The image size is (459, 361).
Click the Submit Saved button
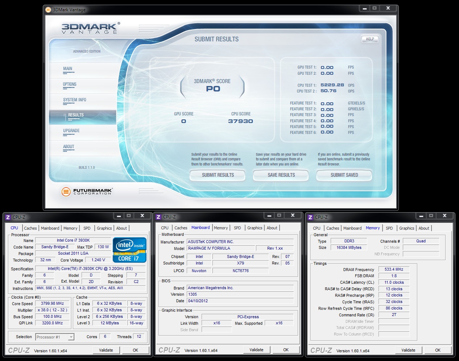coord(344,175)
